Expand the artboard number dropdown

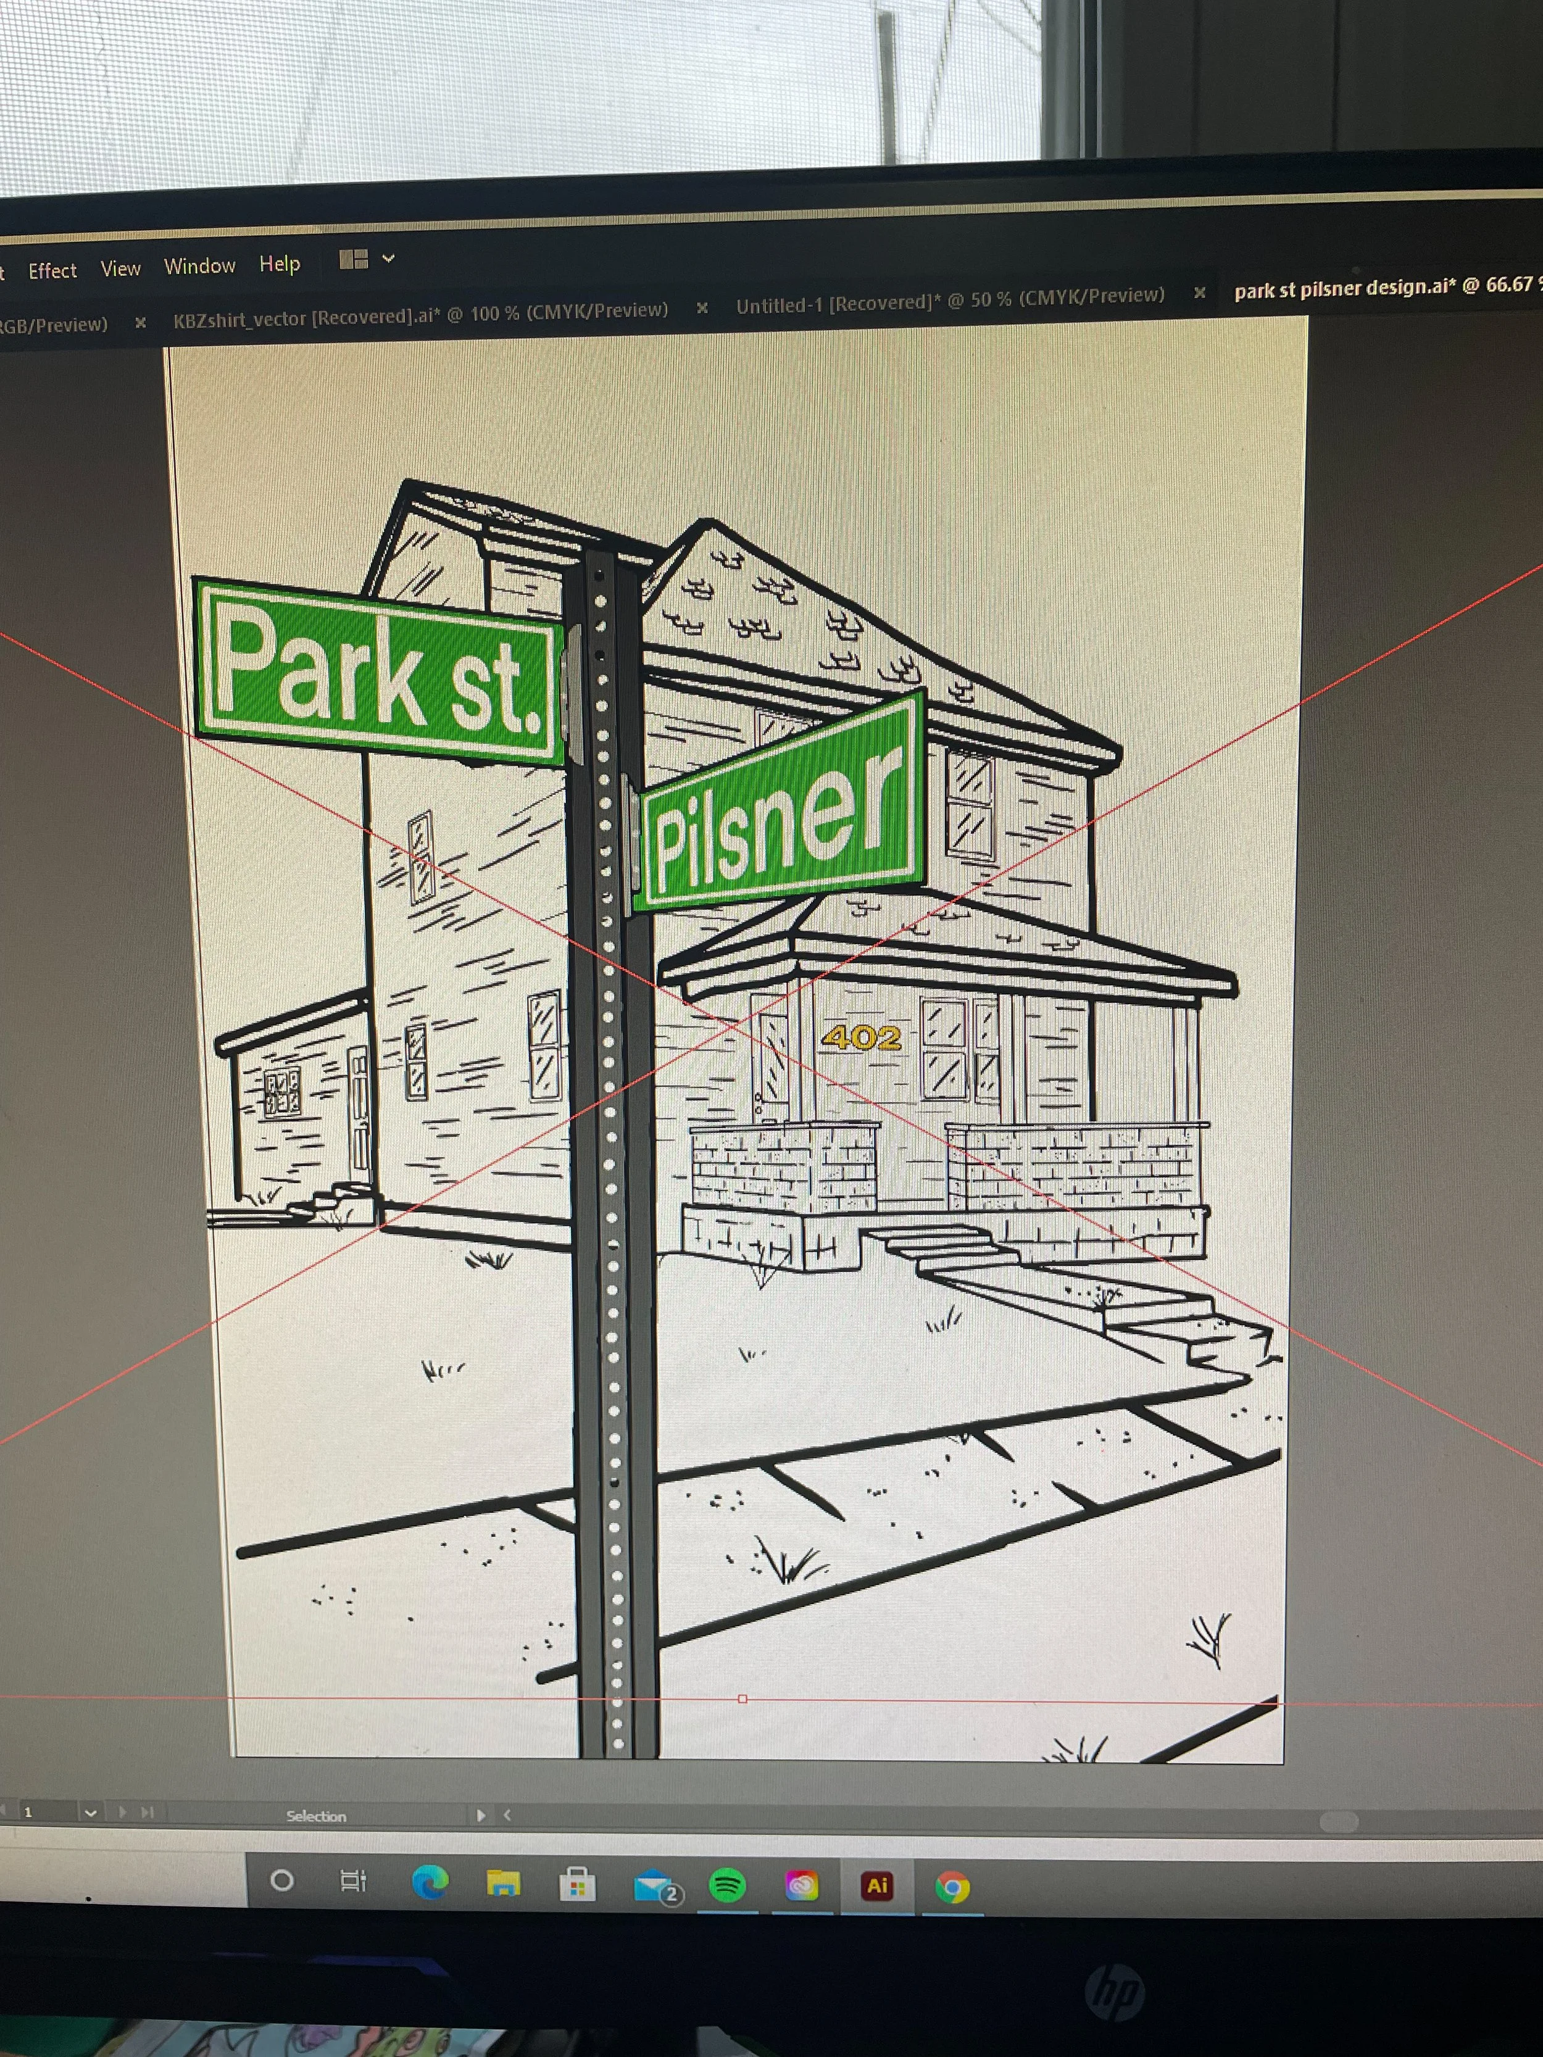coord(90,1813)
